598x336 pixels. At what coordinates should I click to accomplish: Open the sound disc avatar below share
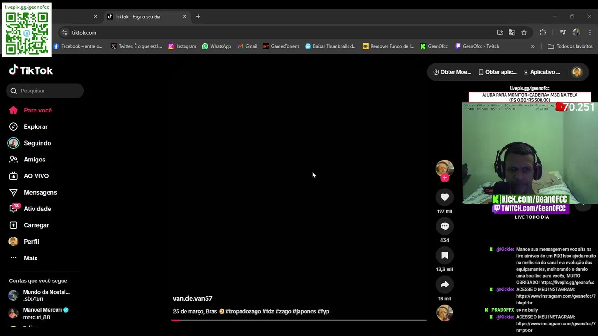444,313
